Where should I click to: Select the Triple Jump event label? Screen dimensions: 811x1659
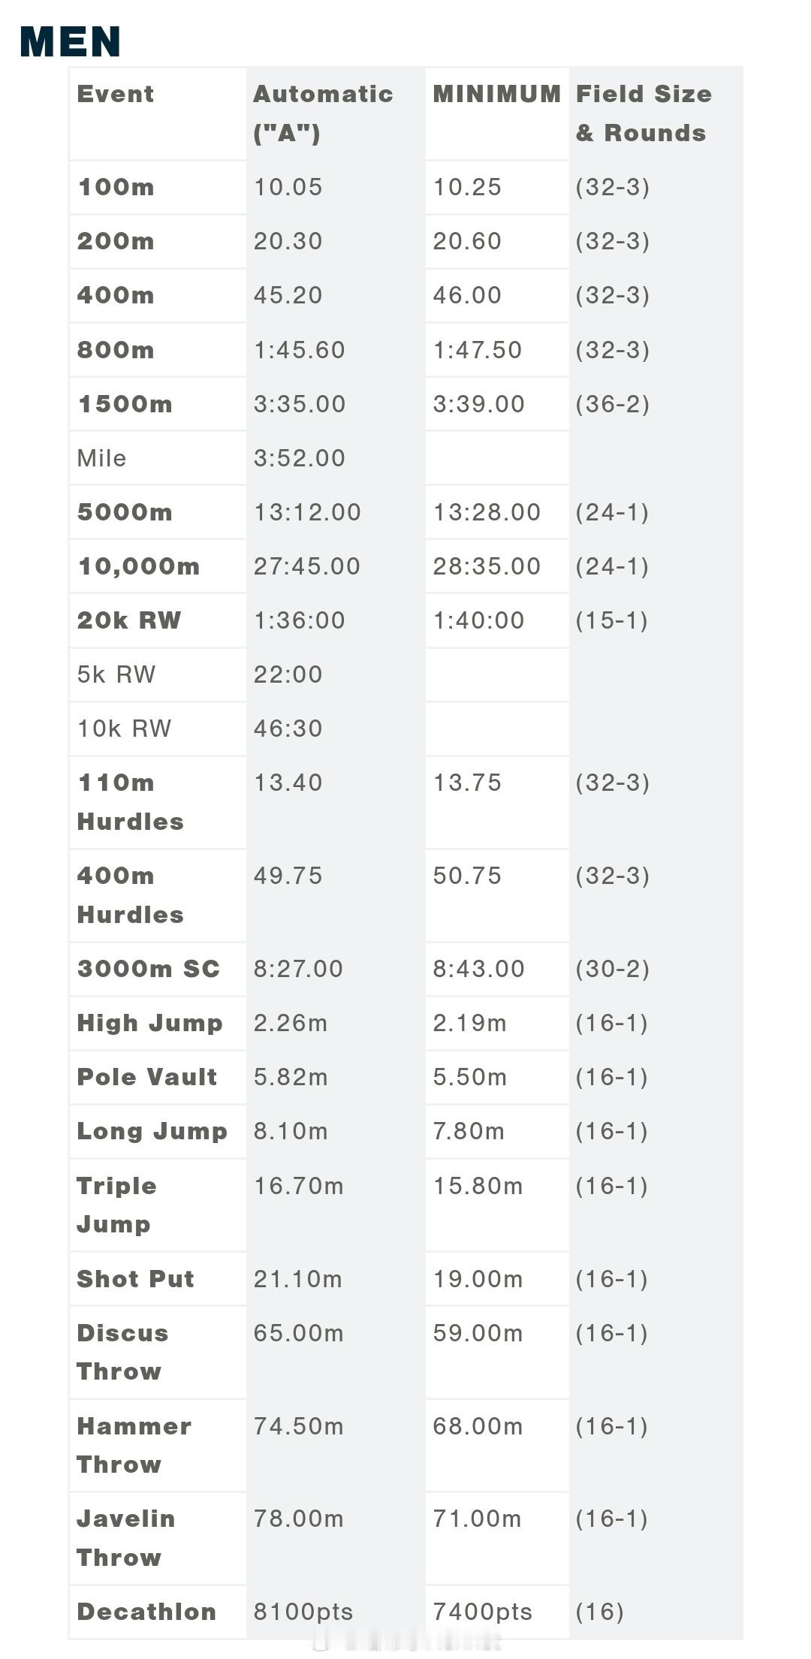116,1205
